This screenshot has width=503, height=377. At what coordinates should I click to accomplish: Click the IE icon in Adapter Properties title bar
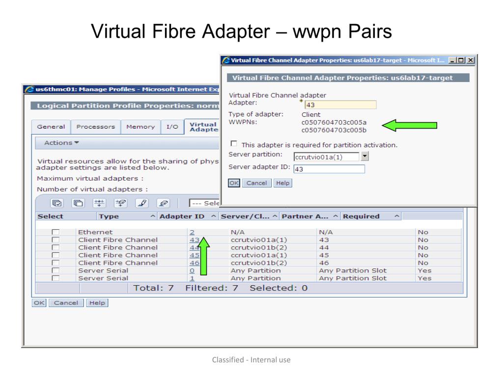[226, 60]
